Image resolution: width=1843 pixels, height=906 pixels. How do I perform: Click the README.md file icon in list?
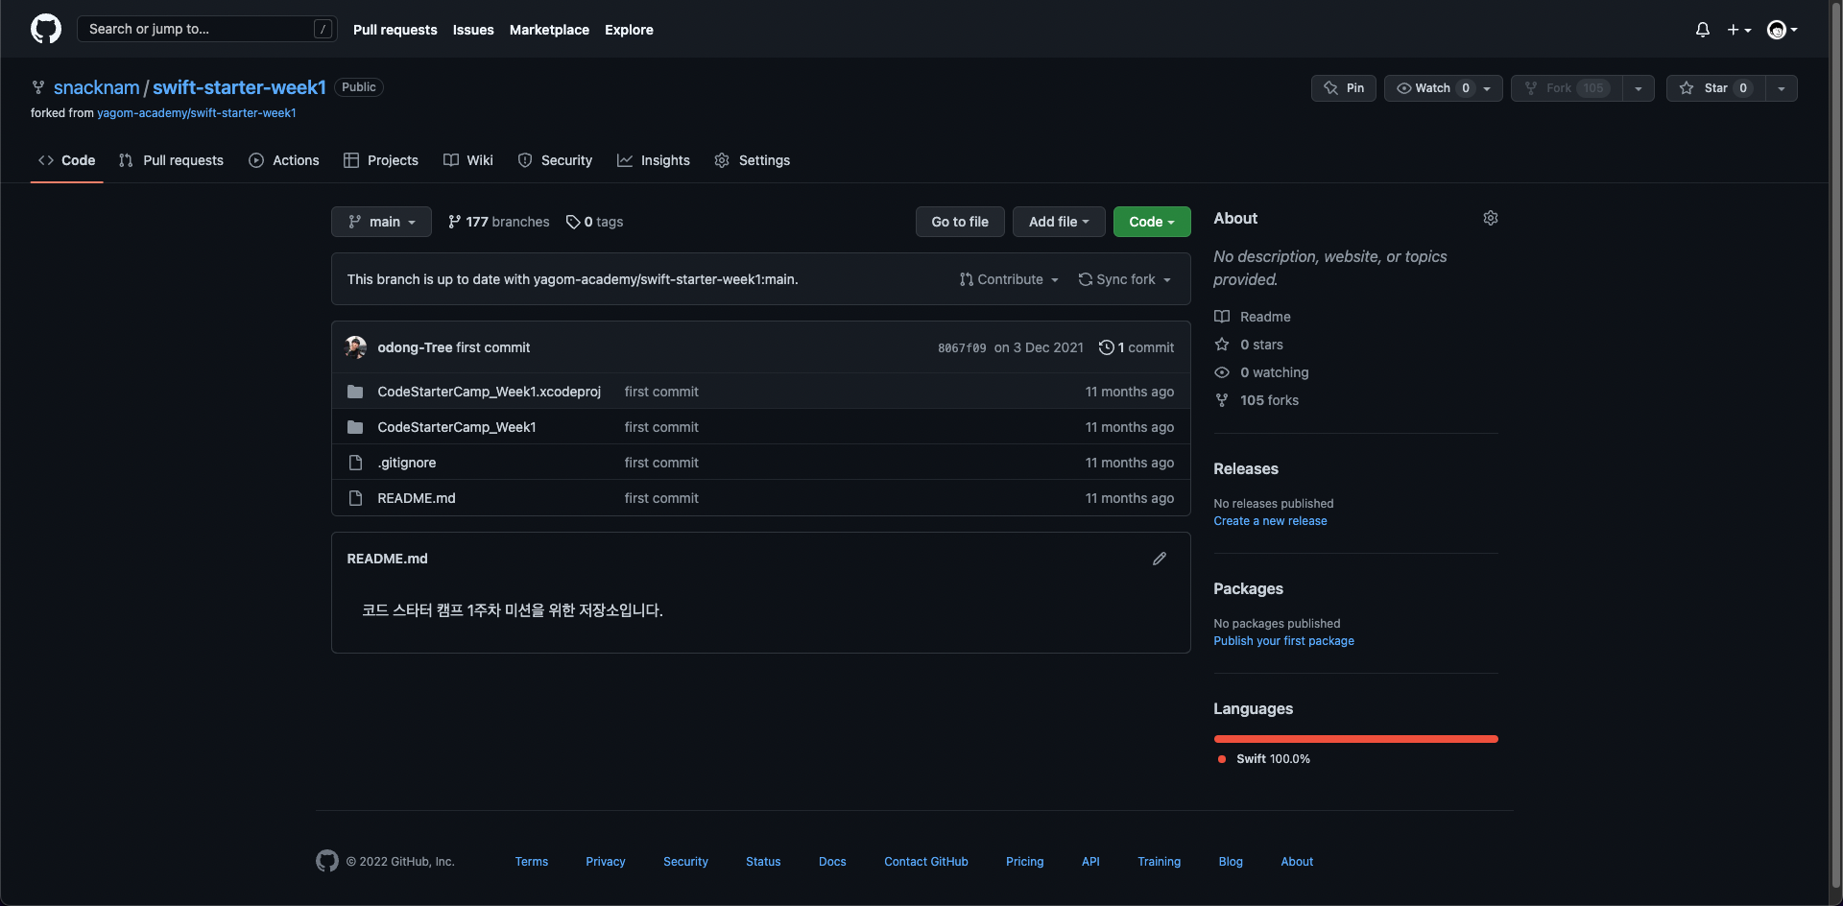coord(355,498)
